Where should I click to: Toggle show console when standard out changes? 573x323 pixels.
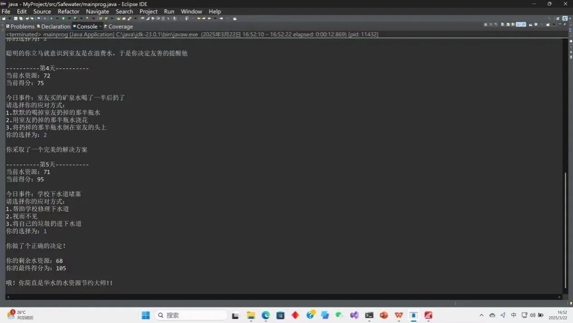pos(519,24)
